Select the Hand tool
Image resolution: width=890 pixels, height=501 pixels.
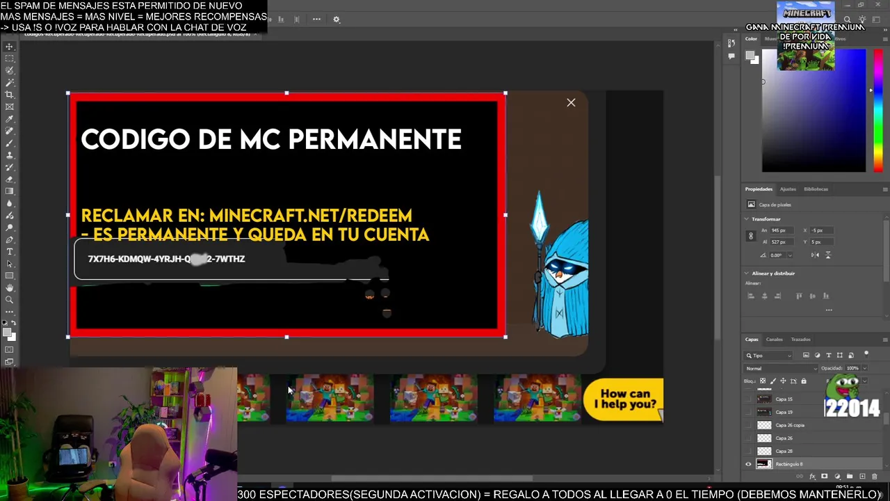(10, 287)
